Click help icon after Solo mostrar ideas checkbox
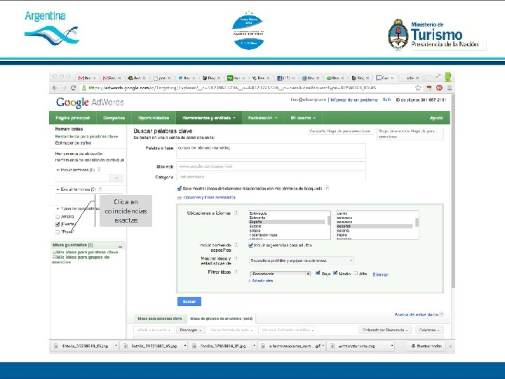This screenshot has width=505, height=379. (327, 188)
